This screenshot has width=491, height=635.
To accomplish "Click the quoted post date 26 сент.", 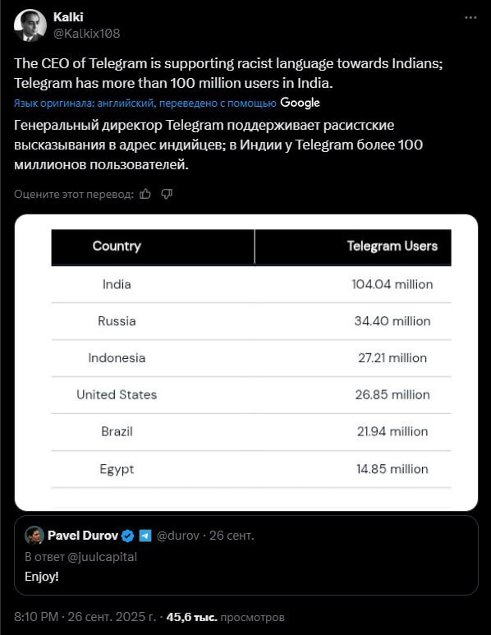I will tap(232, 536).
